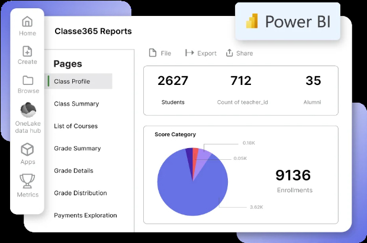This screenshot has width=367, height=243.
Task: Click the 9136 Enrollments value
Action: tap(293, 175)
